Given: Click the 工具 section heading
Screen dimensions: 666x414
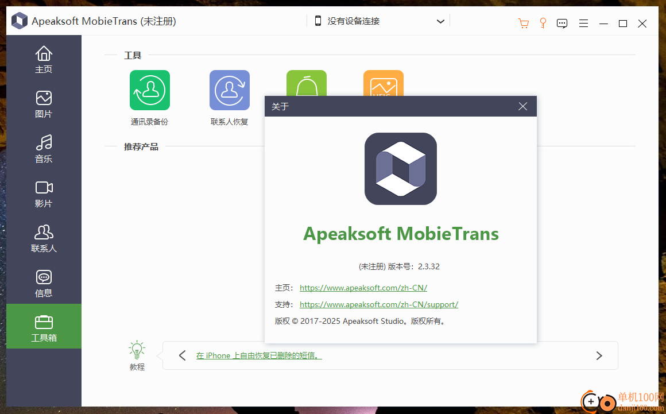Looking at the screenshot, I should coord(133,55).
